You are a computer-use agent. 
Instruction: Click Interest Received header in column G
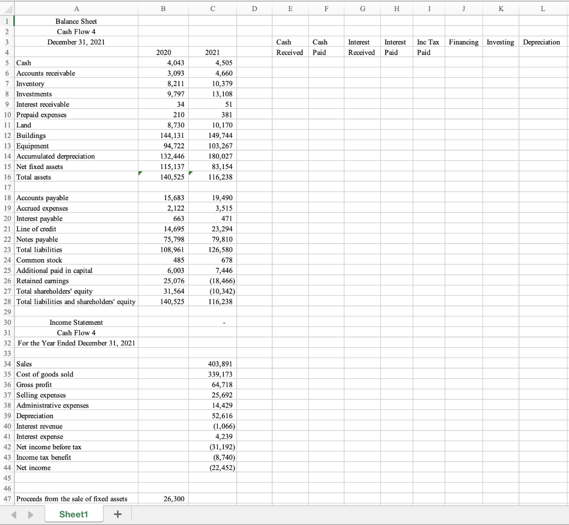click(x=362, y=47)
